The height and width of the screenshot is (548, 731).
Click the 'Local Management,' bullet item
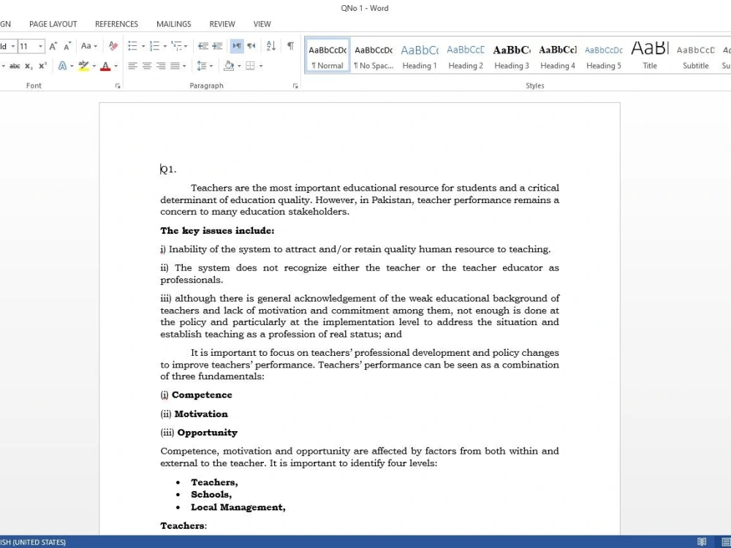[238, 507]
